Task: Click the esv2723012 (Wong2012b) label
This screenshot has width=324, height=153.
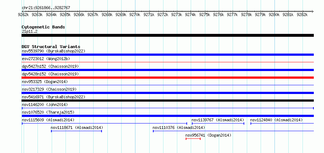Action: tap(46, 59)
